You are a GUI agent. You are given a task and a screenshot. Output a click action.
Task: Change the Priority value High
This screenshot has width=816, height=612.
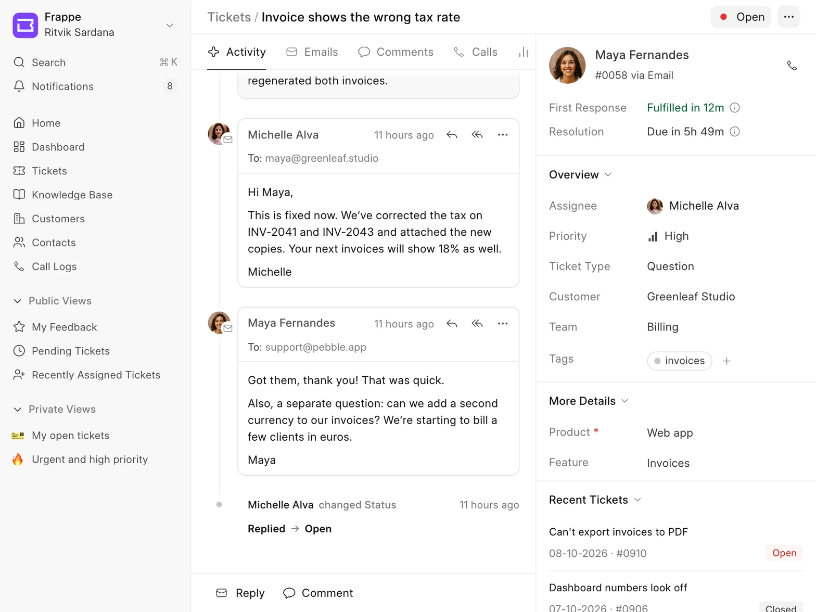[668, 236]
